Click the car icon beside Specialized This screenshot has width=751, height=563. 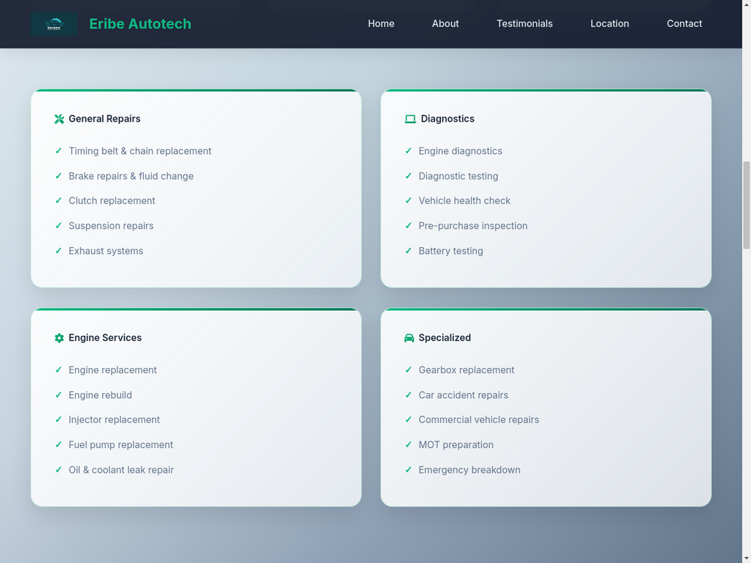[409, 338]
